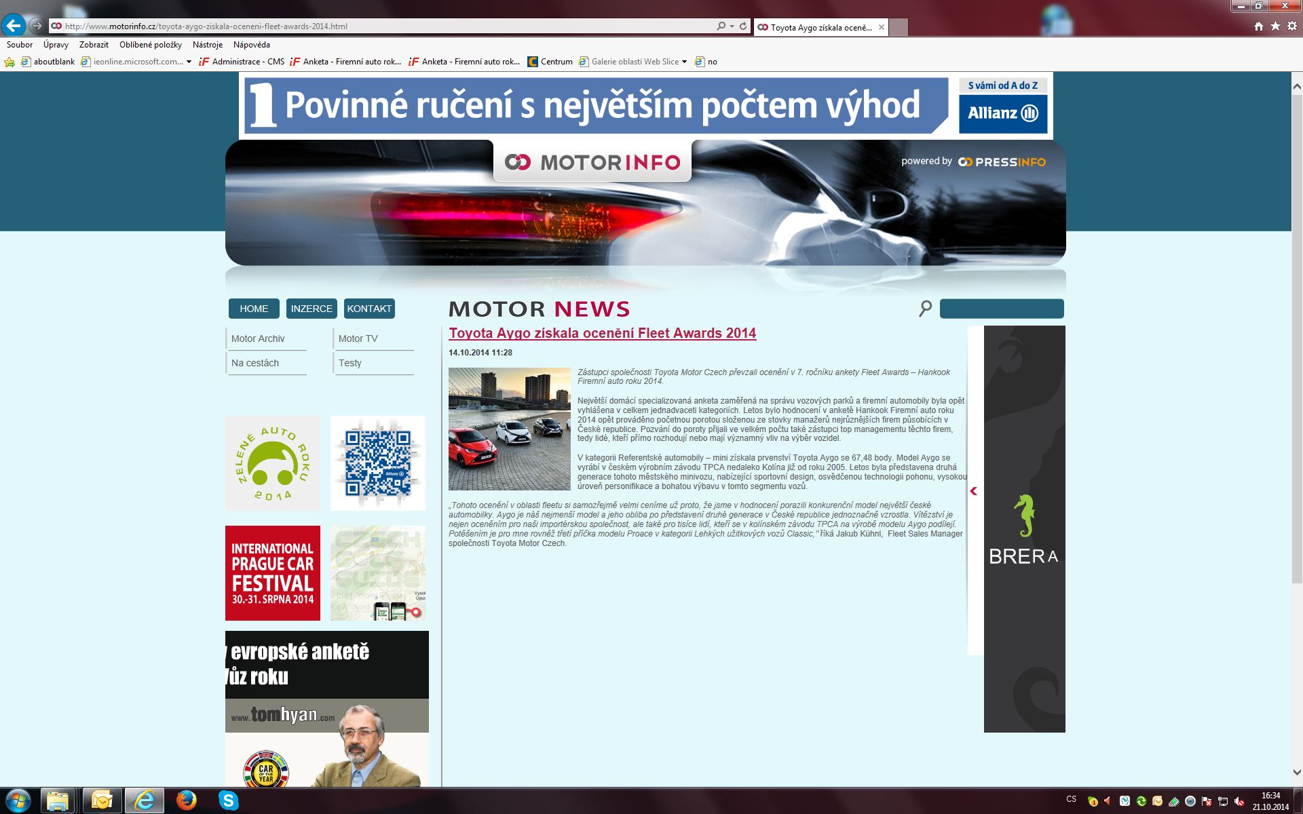Open Windows Explorer from taskbar
This screenshot has width=1303, height=814.
click(58, 801)
